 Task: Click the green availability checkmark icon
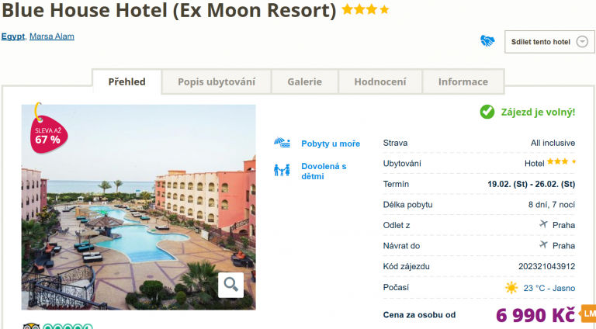coord(487,112)
